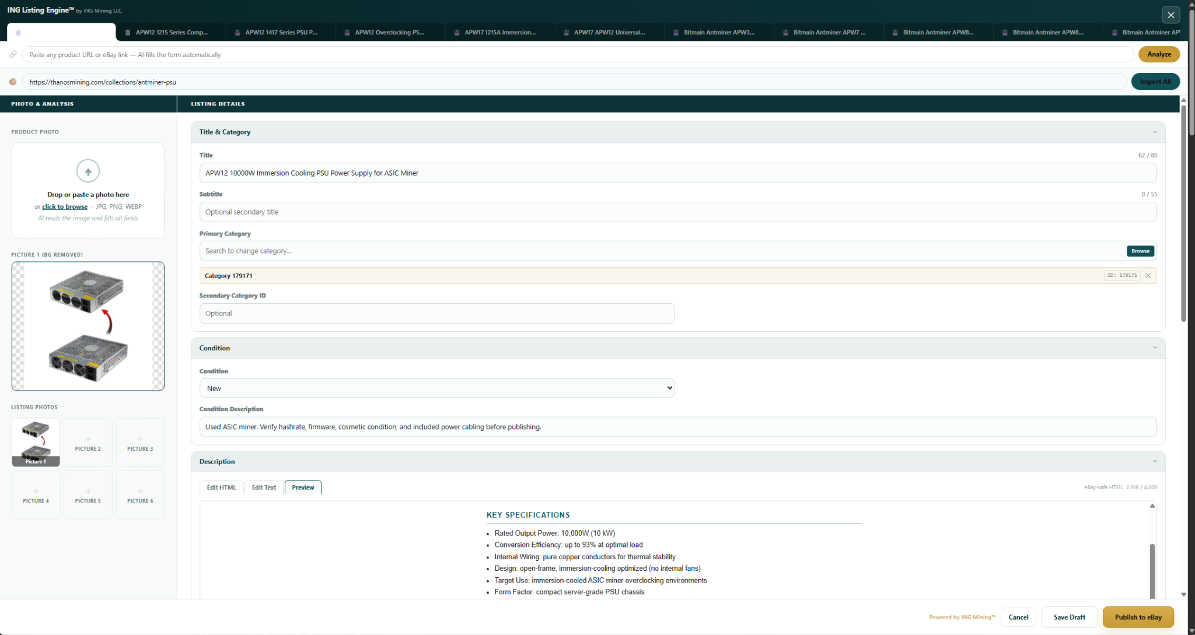
Task: Click the Secondary Category ID field
Action: point(437,313)
